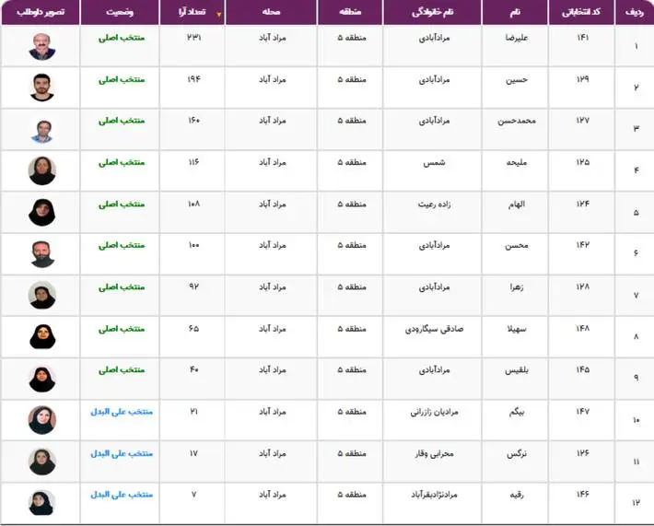Click the name cell بیگم
This screenshot has height=526, width=654.
(517, 412)
